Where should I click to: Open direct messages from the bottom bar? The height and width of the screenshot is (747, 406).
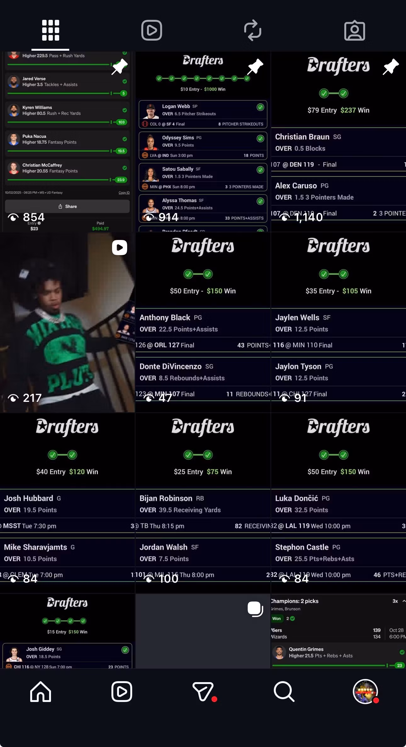point(203,692)
